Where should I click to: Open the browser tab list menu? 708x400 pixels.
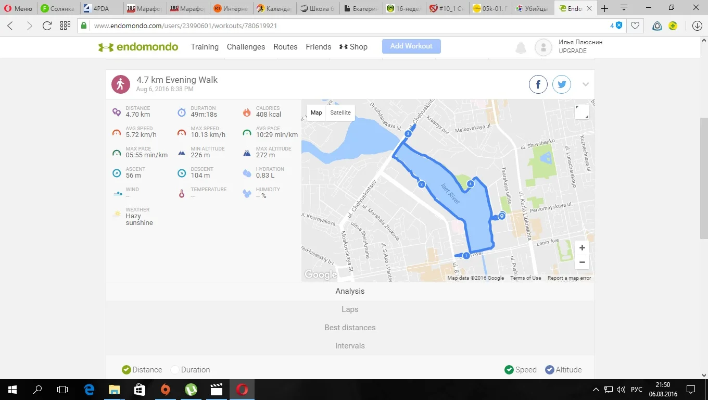click(624, 8)
